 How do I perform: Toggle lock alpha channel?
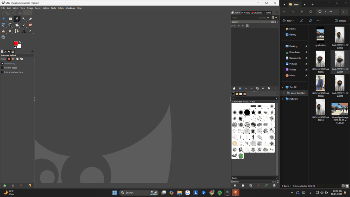[x=247, y=26]
